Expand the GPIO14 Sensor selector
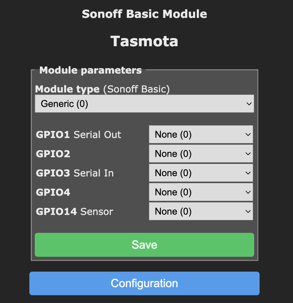The height and width of the screenshot is (303, 293). pos(201,212)
